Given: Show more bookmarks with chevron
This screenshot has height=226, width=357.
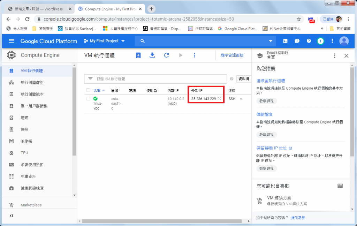Looking at the screenshot, I should 322,29.
